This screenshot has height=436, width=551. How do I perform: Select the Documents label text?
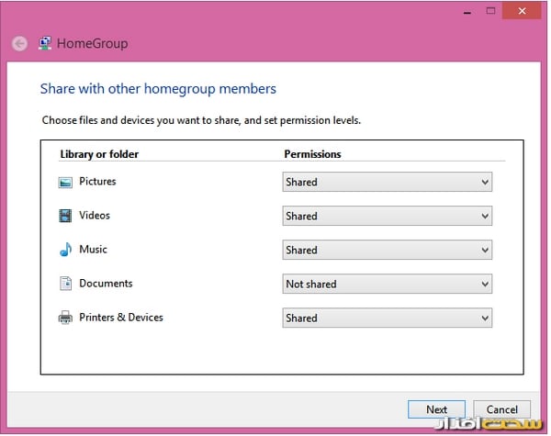click(106, 284)
